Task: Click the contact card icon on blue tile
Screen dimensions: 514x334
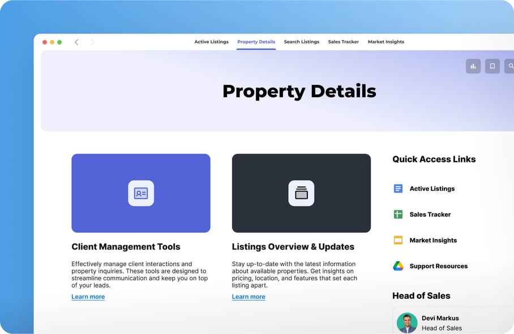Action: pyautogui.click(x=141, y=193)
